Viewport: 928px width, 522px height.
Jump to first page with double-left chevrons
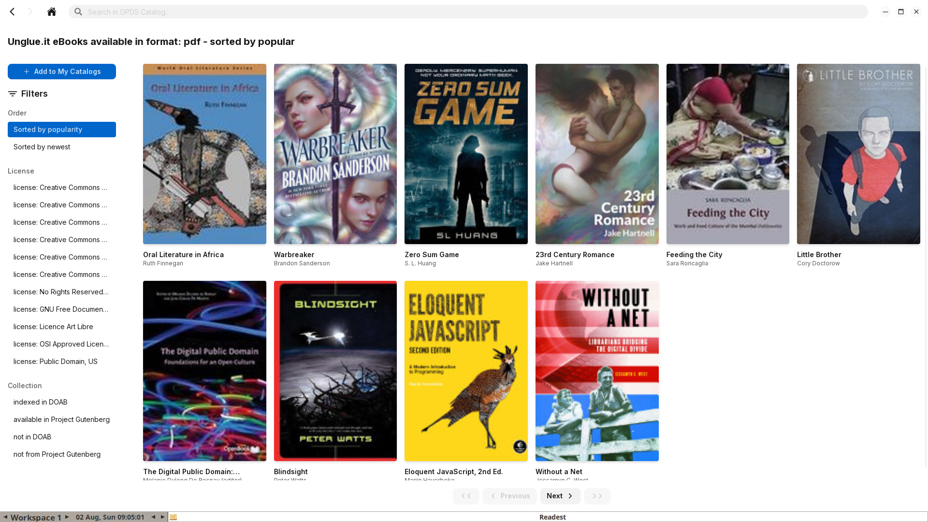coord(466,496)
